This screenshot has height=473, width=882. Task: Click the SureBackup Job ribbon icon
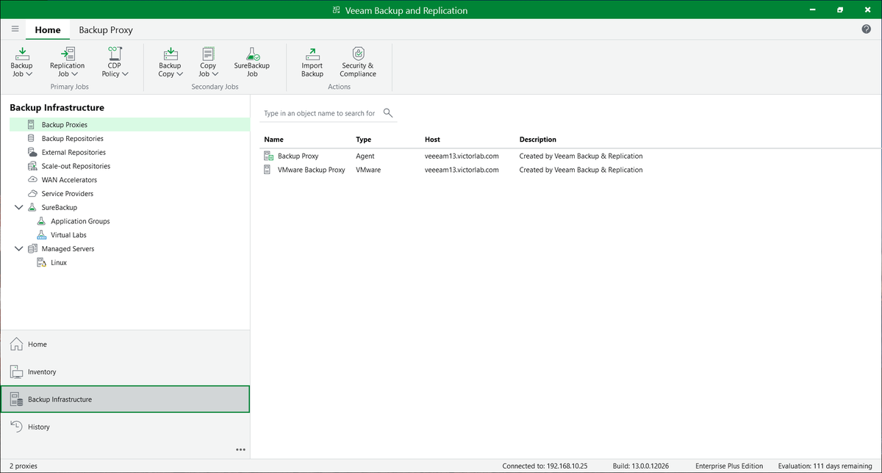click(x=252, y=54)
